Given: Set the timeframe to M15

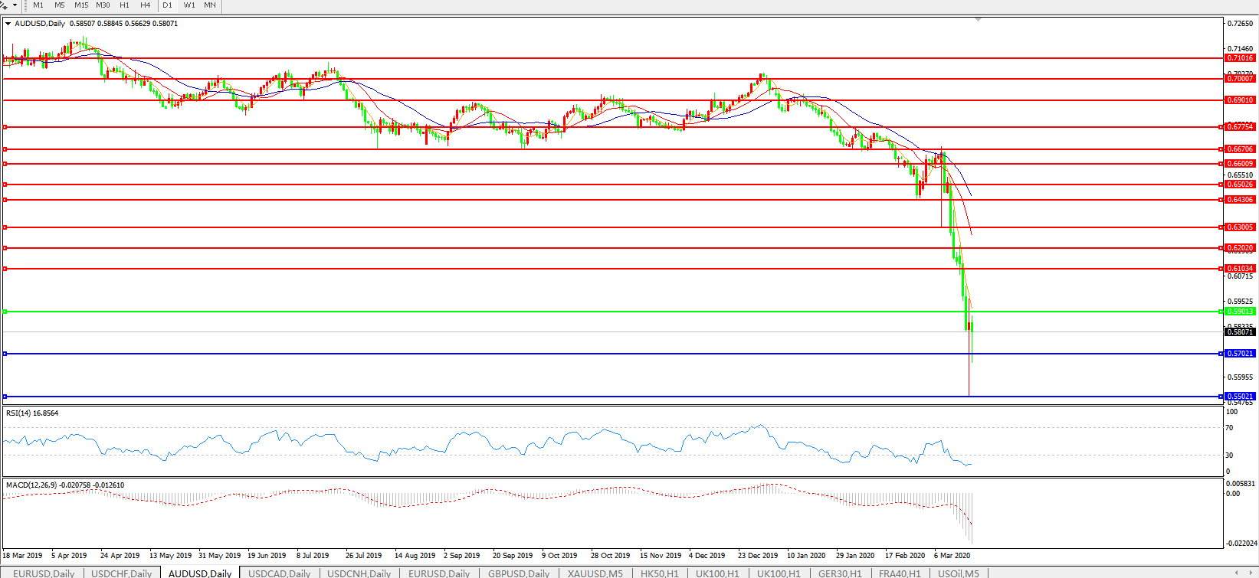Looking at the screenshot, I should coord(81,5).
